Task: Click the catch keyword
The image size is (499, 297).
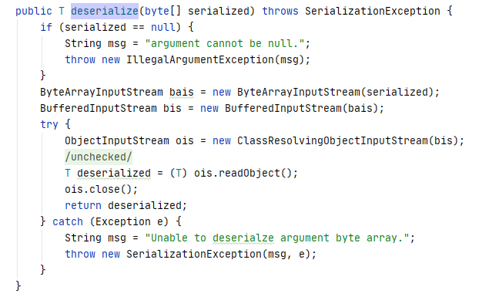Action: 68,221
